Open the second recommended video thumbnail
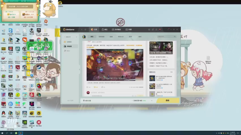The height and width of the screenshot is (135, 241). [x=152, y=86]
